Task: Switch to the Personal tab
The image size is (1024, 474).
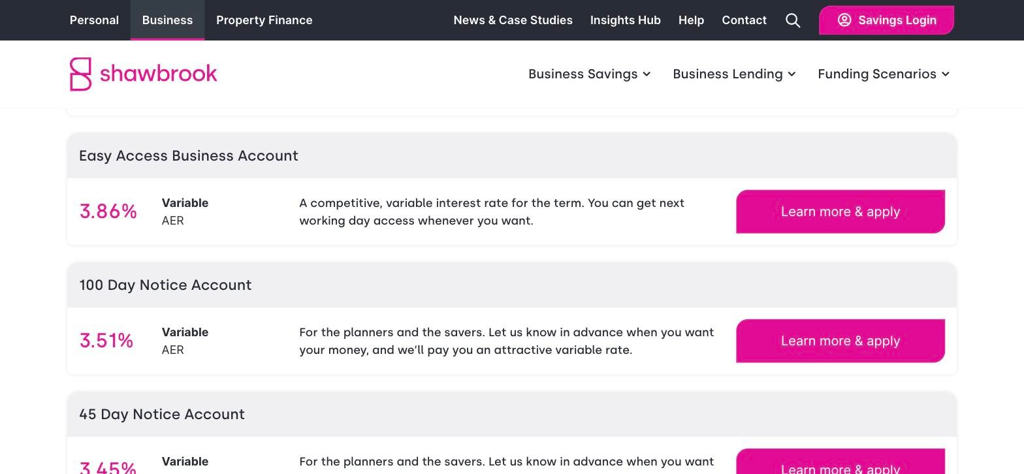Action: coord(94,20)
